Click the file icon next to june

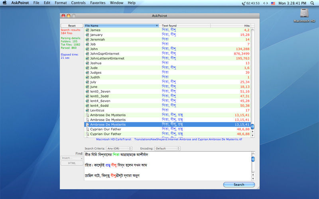[87, 87]
